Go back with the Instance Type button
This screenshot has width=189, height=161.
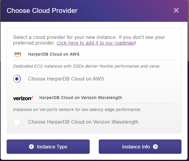[48, 147]
